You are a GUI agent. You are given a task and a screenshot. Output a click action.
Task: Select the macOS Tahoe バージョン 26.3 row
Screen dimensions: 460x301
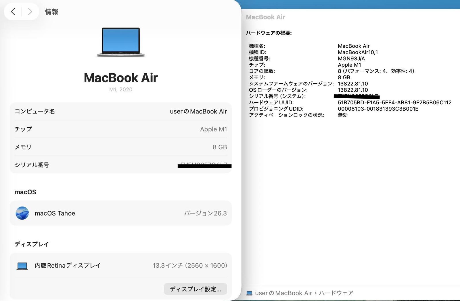coord(121,213)
